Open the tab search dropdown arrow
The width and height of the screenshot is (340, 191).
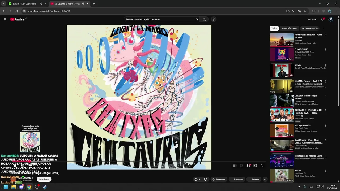pos(3,4)
